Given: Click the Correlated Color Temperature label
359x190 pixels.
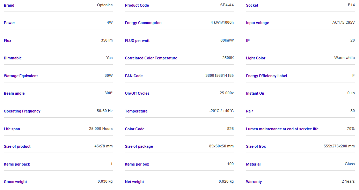Looking at the screenshot, I should click(151, 58).
